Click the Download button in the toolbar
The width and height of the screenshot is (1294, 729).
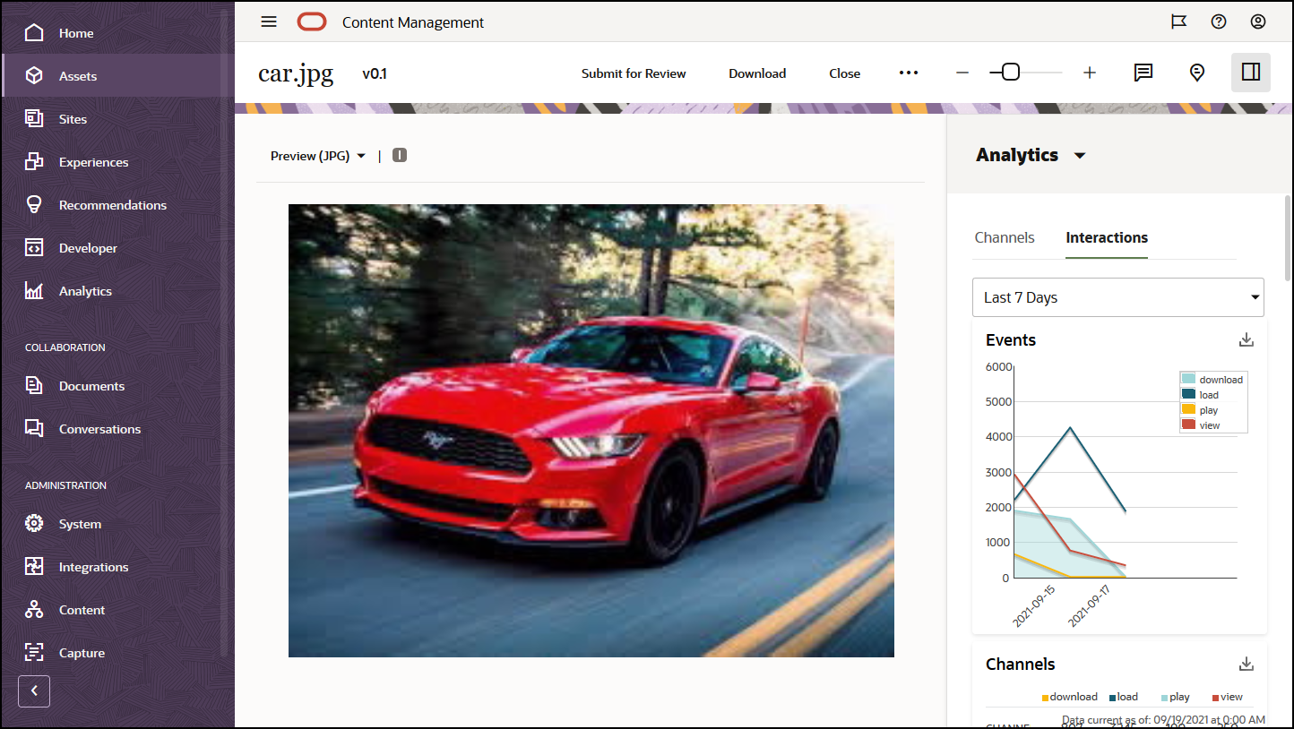click(x=757, y=73)
